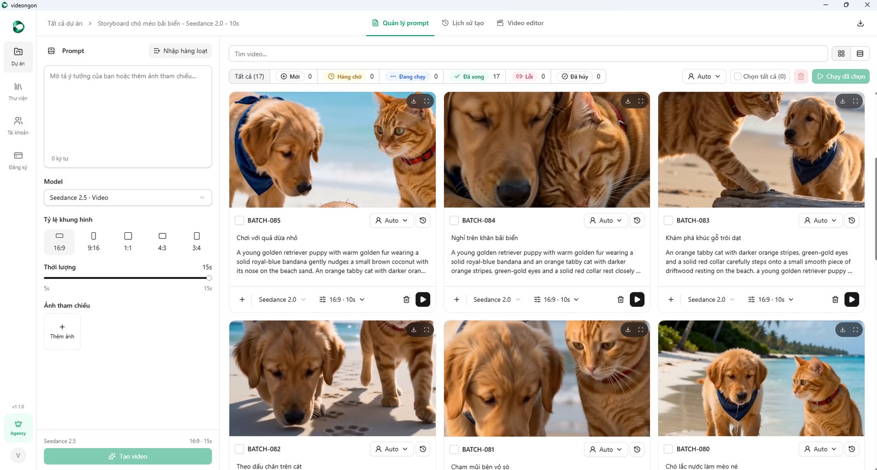877x470 pixels.
Task: Click the Agency crown badge
Action: pyautogui.click(x=18, y=428)
